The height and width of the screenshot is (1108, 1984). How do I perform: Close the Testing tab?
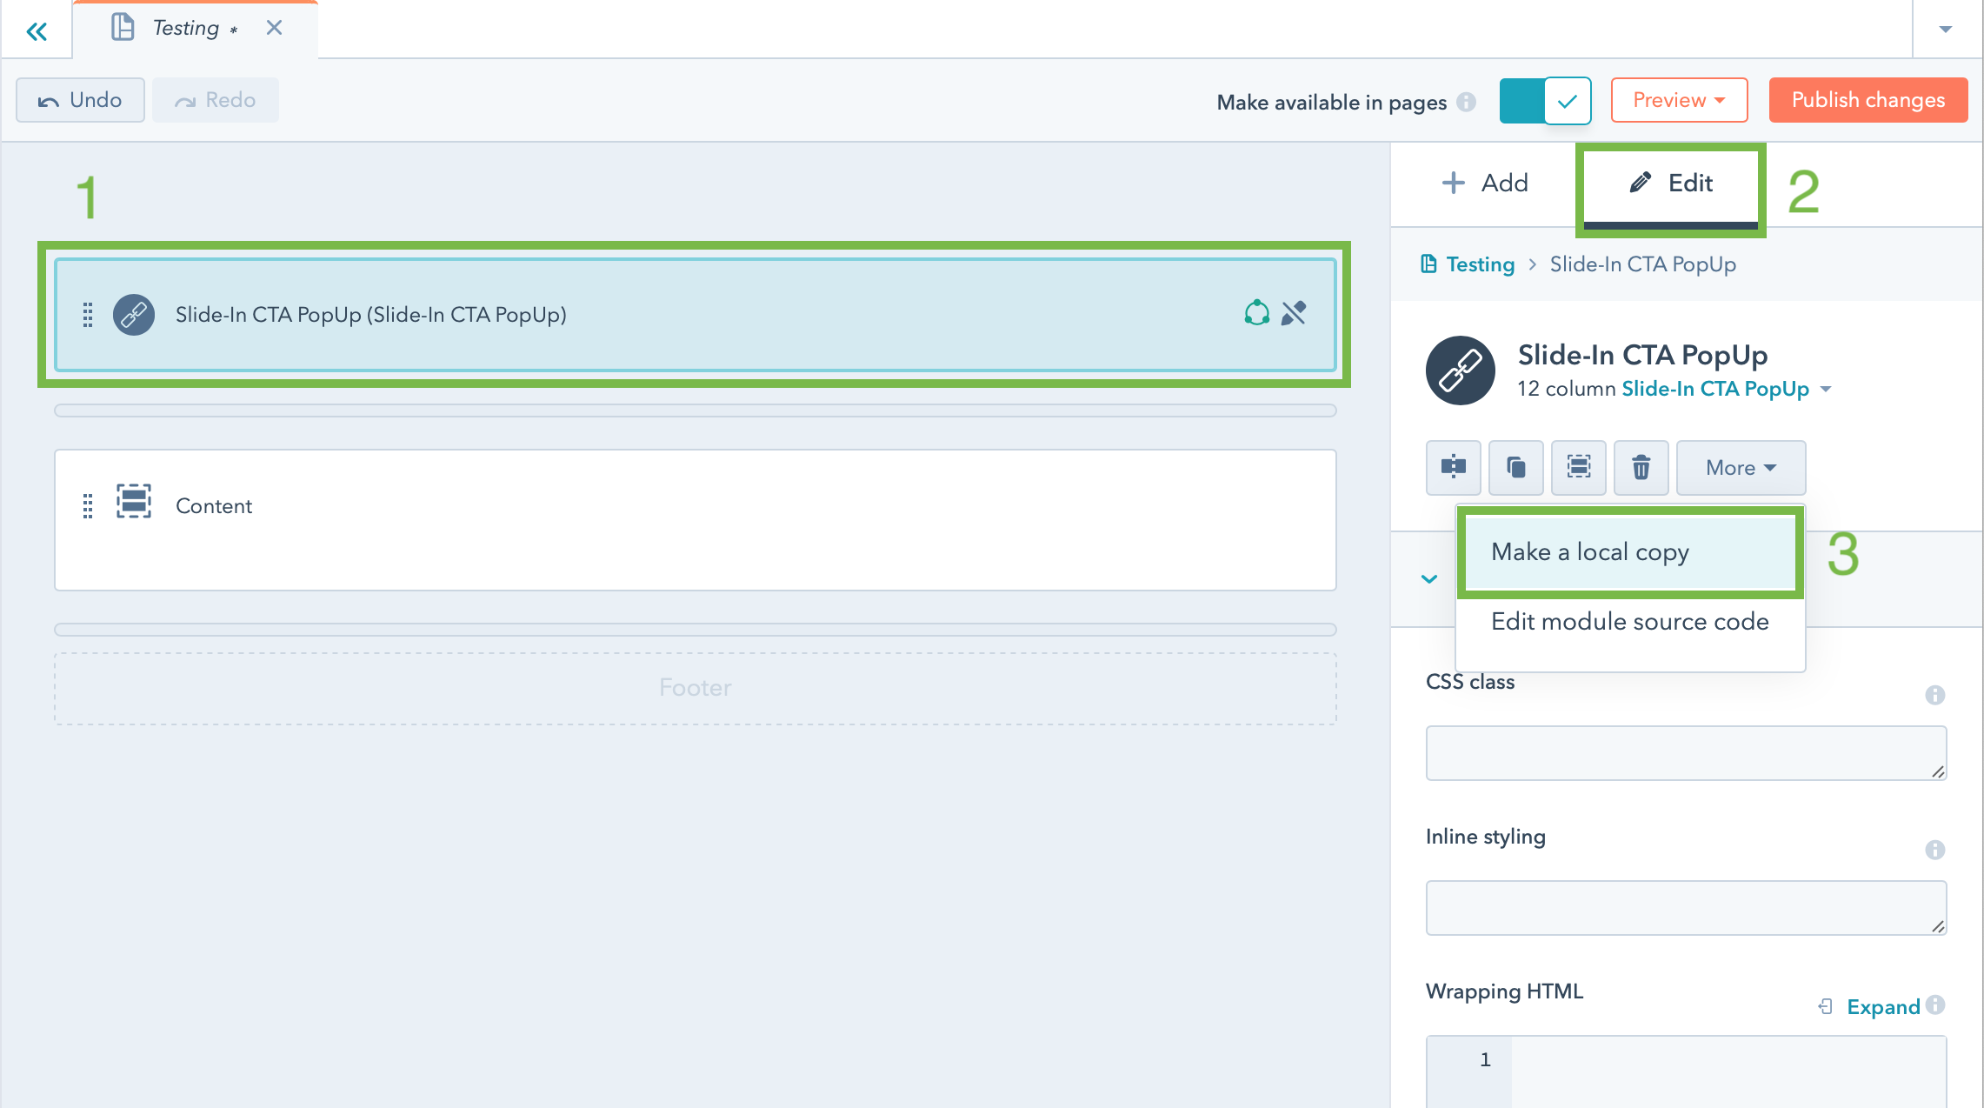click(274, 28)
